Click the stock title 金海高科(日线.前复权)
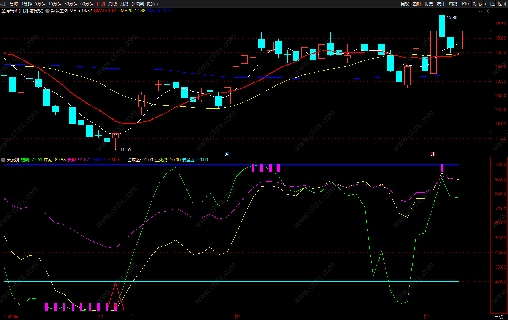The width and height of the screenshot is (508, 320). (23, 11)
